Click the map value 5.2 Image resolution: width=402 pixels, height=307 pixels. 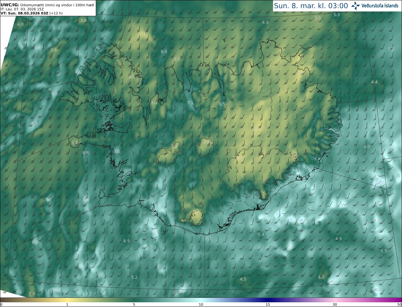(x=134, y=277)
